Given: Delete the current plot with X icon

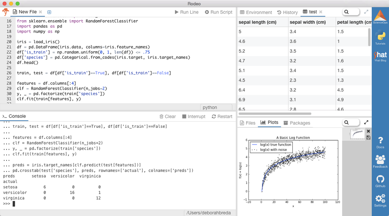Looking at the screenshot, I should 368,131.
